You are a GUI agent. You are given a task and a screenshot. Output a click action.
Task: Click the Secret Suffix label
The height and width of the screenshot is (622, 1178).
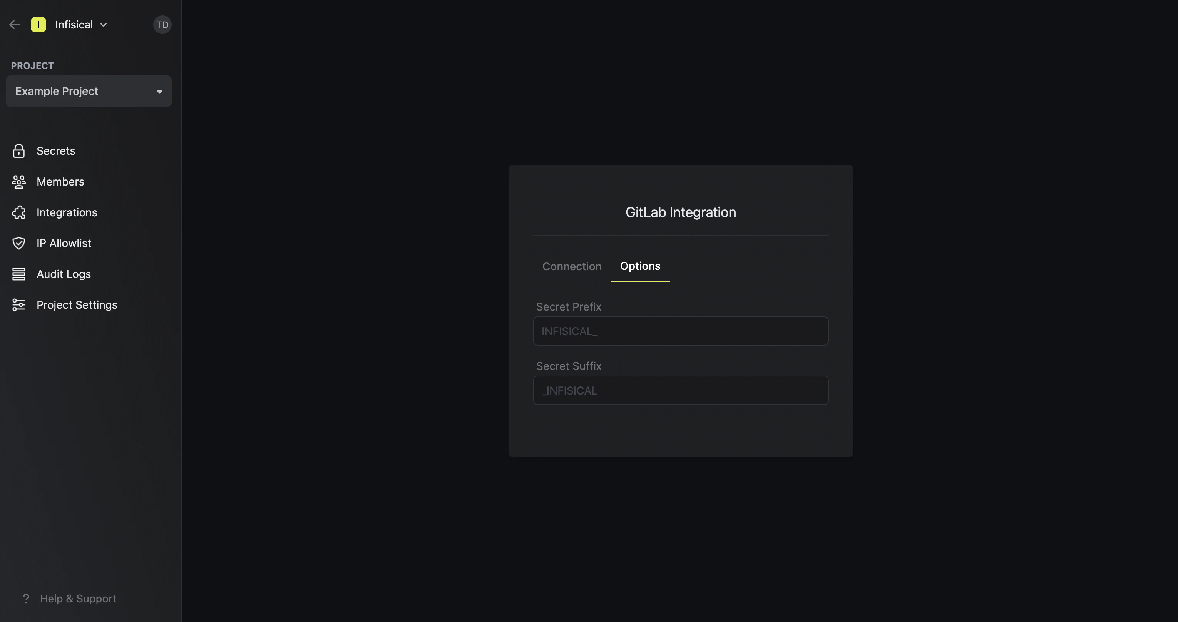[x=569, y=366]
